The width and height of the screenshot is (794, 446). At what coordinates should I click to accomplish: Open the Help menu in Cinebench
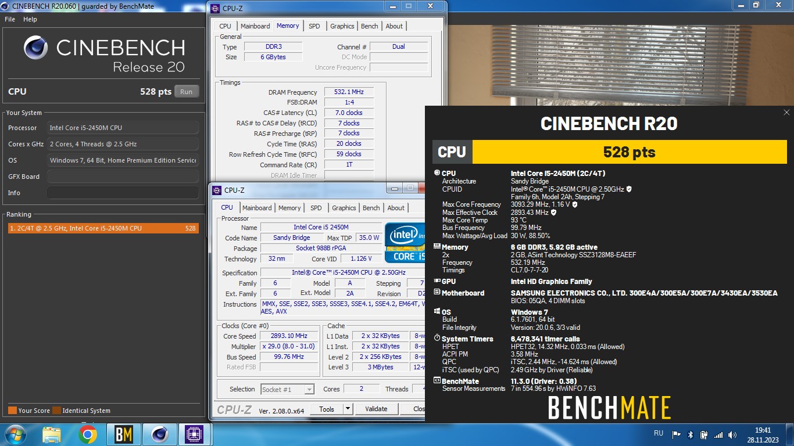click(x=30, y=19)
